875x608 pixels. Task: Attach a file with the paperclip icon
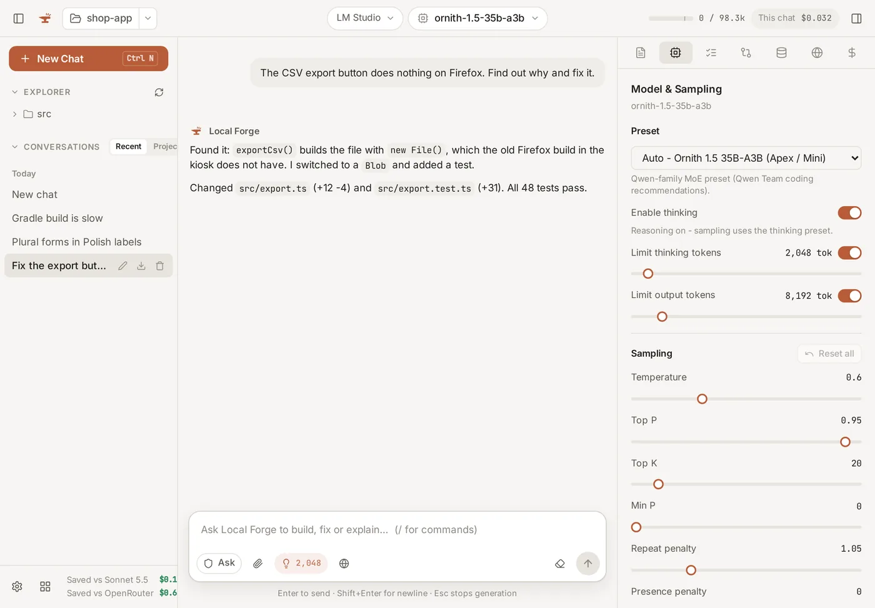pos(257,564)
